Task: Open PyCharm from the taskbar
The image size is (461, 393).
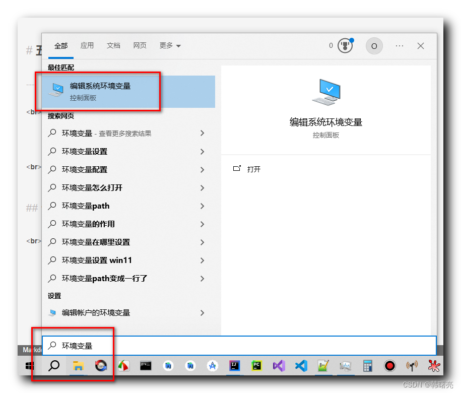Action: (256, 366)
